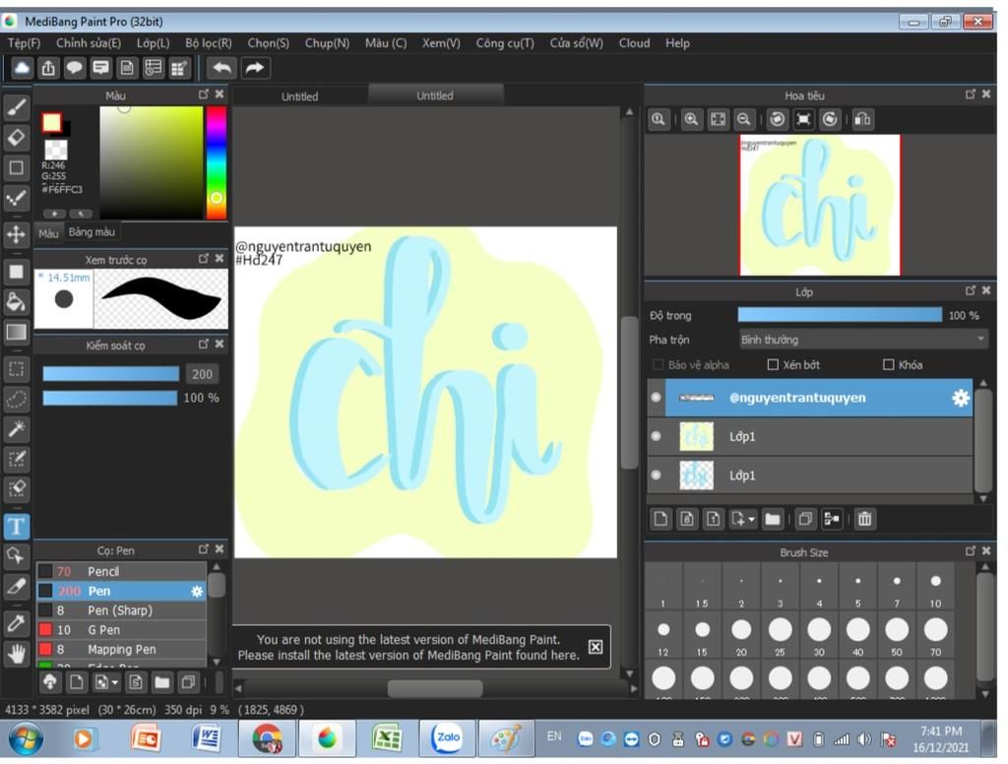1008x764 pixels.
Task: Select the Magic Wand tool
Action: click(x=17, y=429)
